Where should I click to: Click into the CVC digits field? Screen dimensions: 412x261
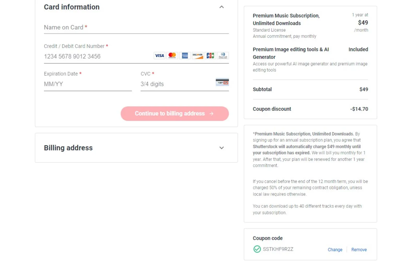pyautogui.click(x=176, y=84)
